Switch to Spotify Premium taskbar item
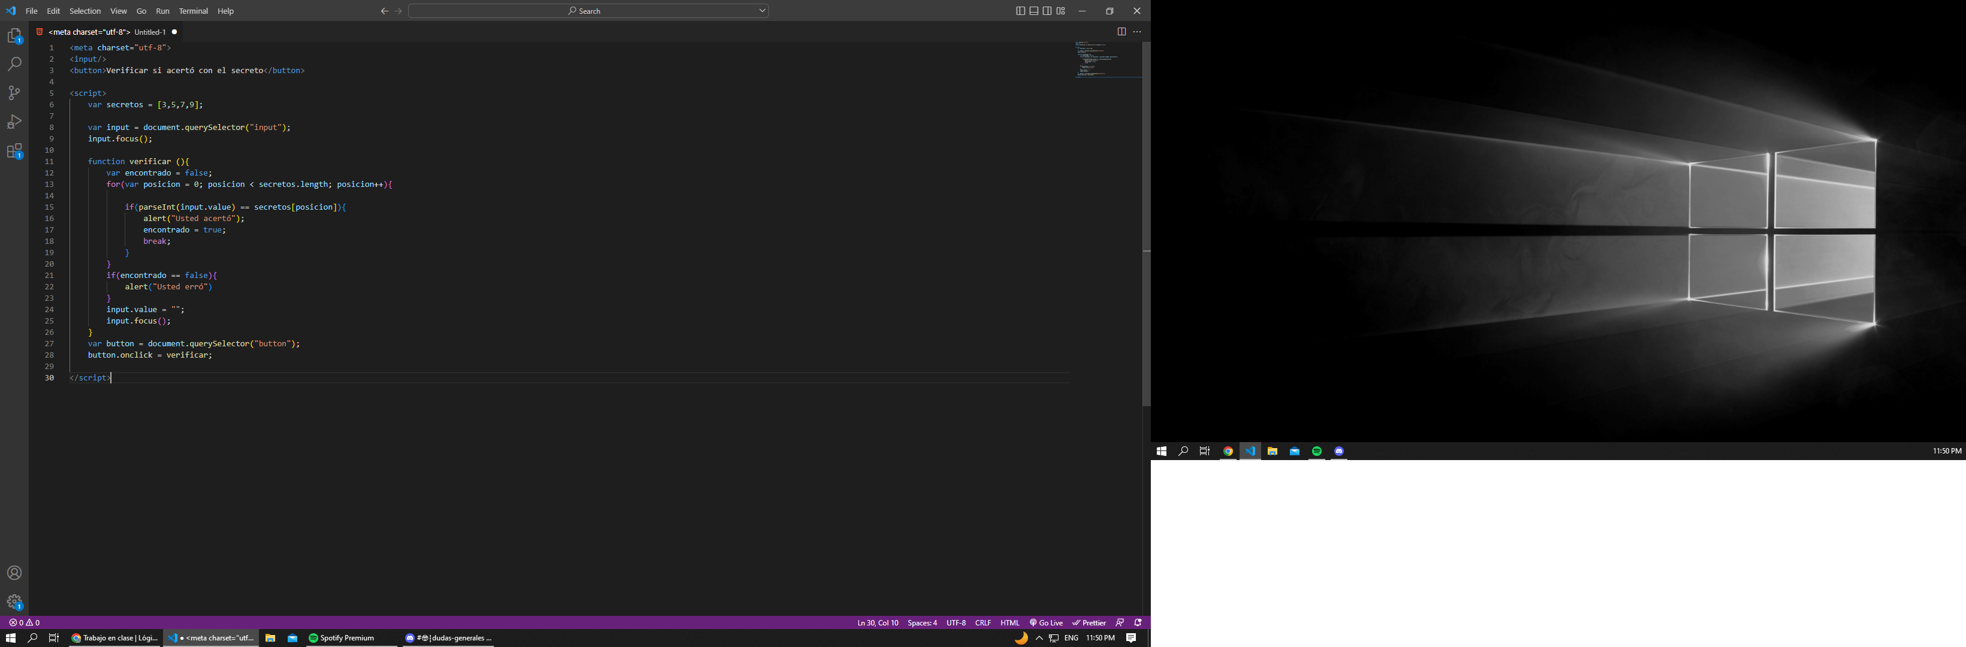The width and height of the screenshot is (1966, 647). (x=351, y=638)
